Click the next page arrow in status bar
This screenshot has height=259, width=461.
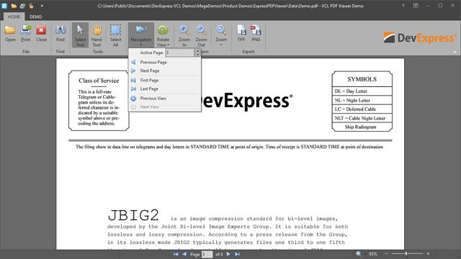coord(228,254)
